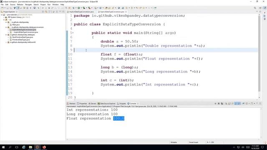The image size is (267, 150).
Task: Click the fold marker on line 5
Action: point(73,33)
